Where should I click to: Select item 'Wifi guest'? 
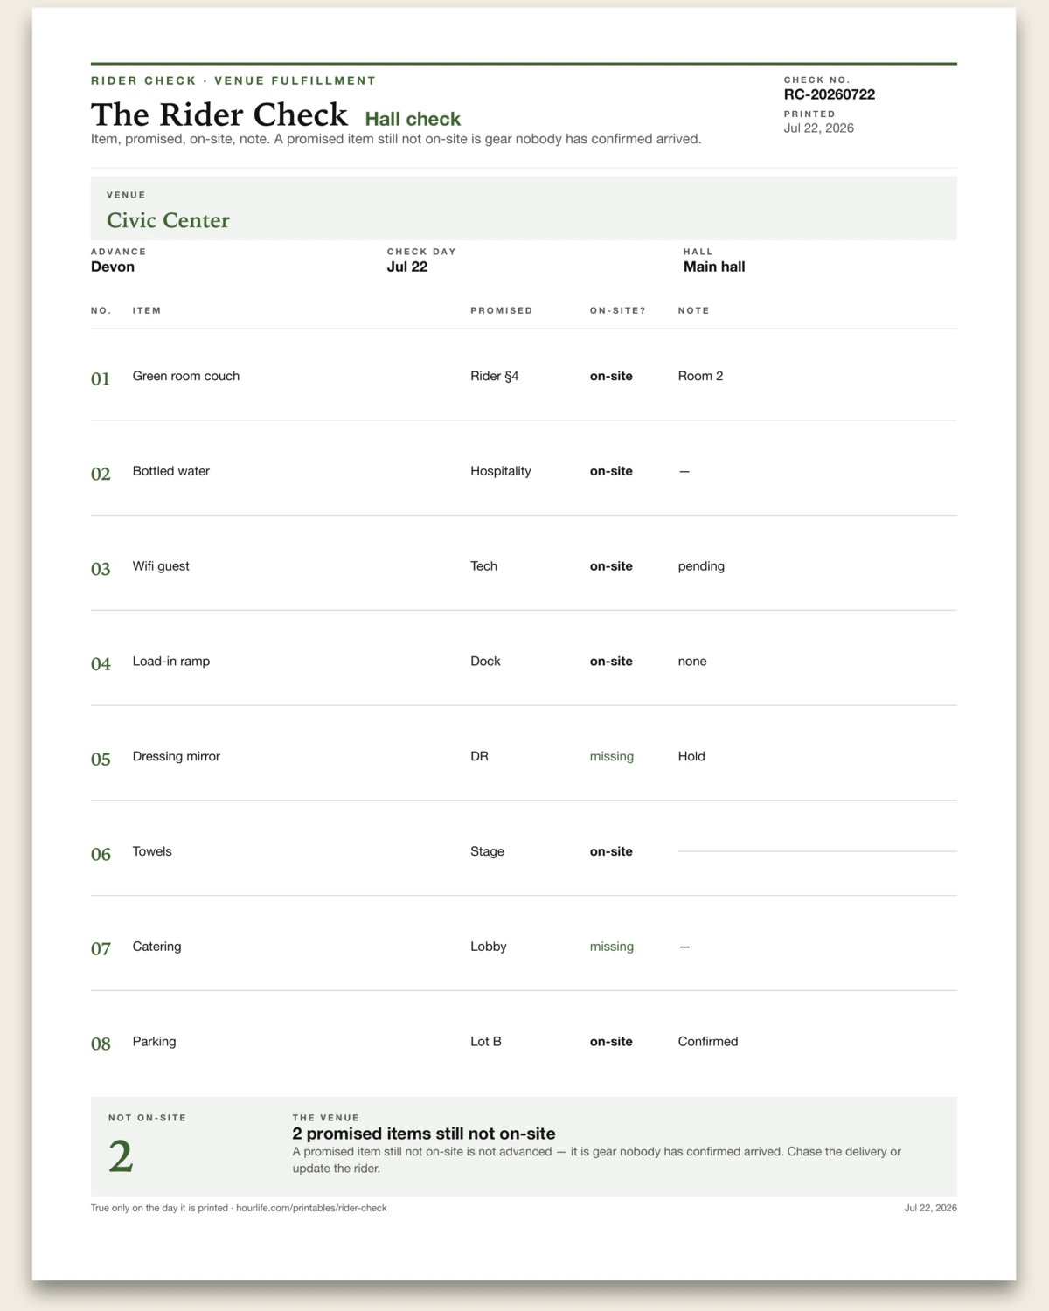[161, 566]
